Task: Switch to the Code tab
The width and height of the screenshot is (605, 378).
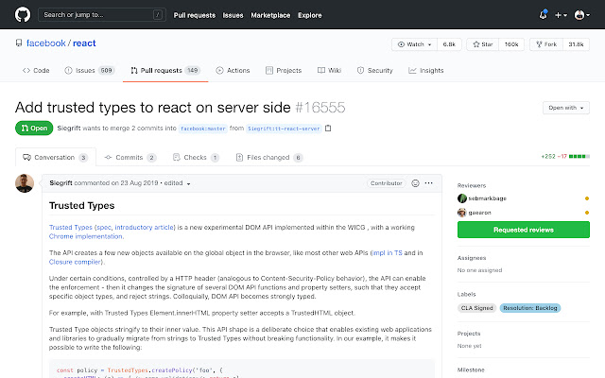Action: coord(36,71)
